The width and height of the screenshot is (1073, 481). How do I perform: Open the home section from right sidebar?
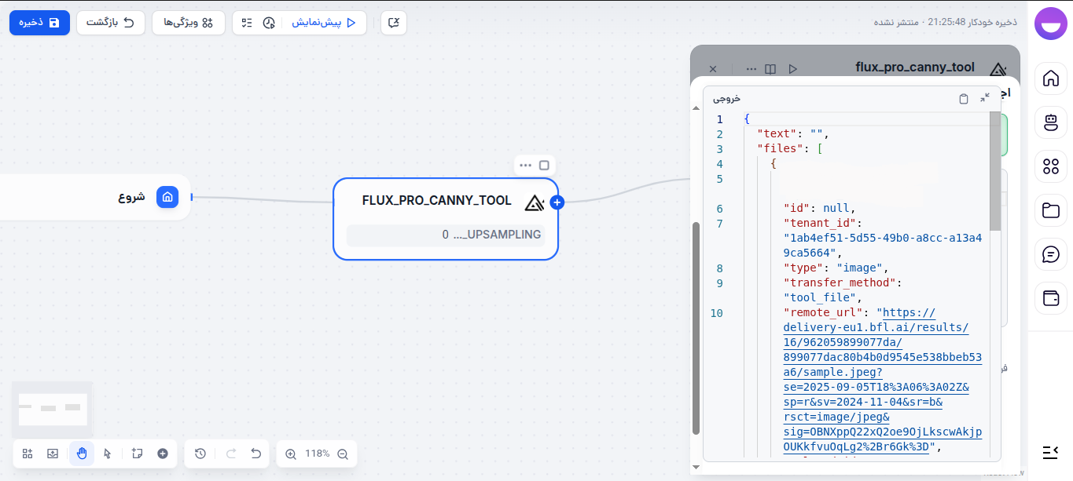(x=1051, y=78)
